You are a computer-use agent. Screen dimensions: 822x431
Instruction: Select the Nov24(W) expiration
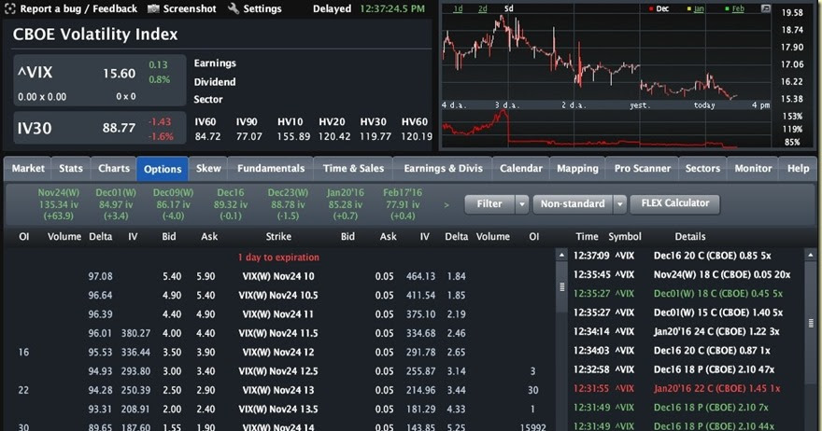59,204
